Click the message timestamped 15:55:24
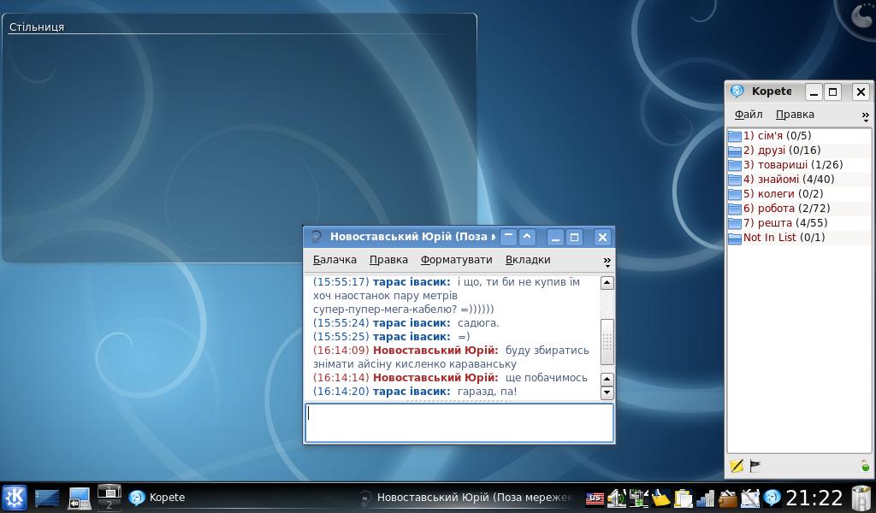 (x=406, y=323)
